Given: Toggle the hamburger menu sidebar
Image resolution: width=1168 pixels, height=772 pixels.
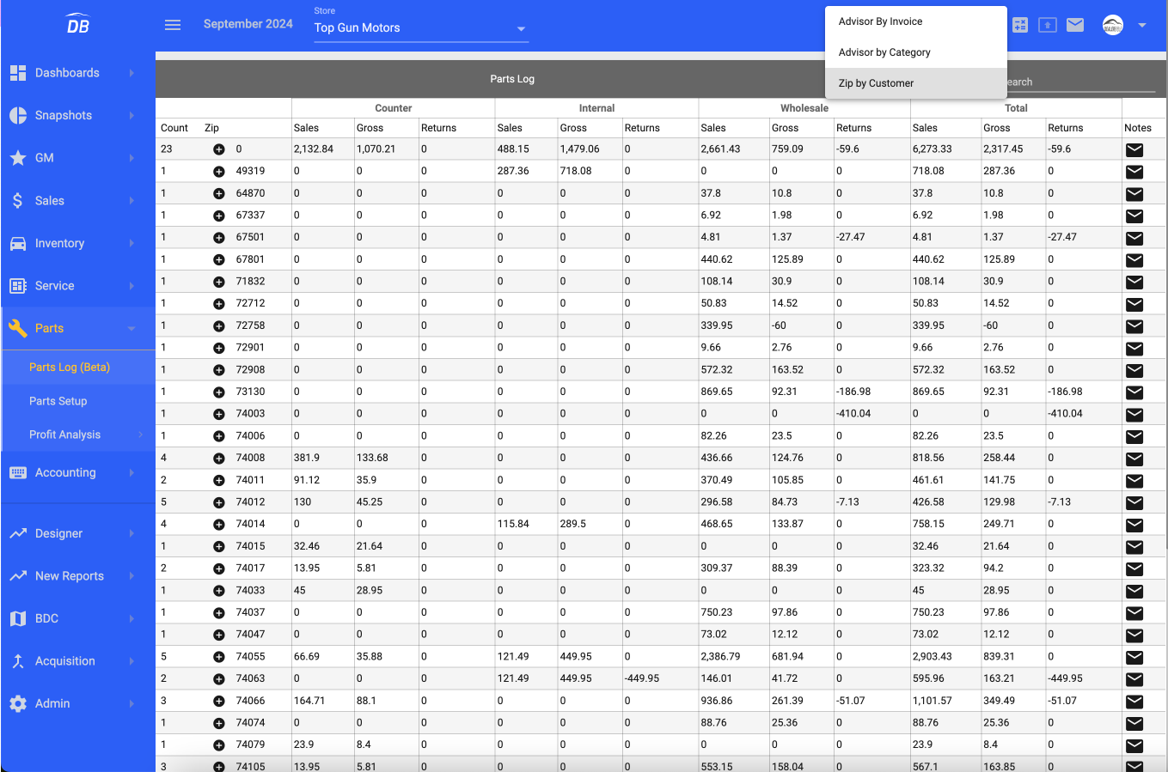Looking at the screenshot, I should click(x=173, y=25).
